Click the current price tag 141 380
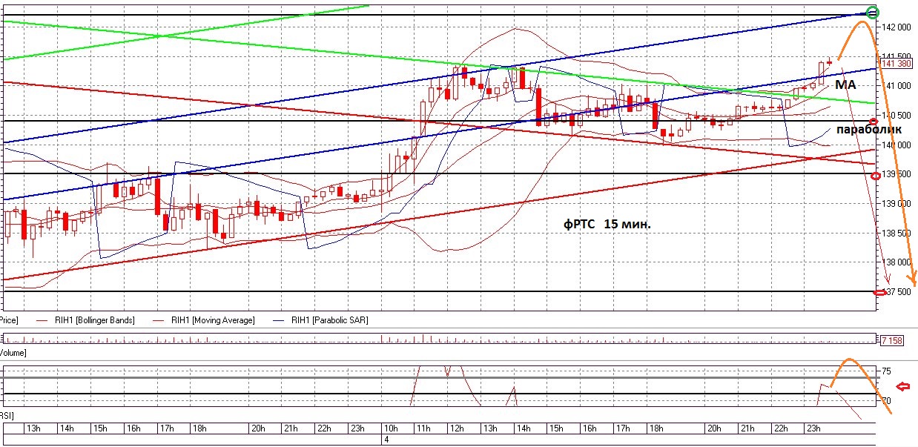Viewport: 918px width, 447px height. pyautogui.click(x=896, y=64)
